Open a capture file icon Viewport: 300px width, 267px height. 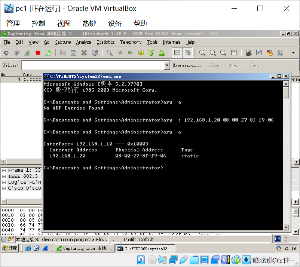[x=63, y=53]
